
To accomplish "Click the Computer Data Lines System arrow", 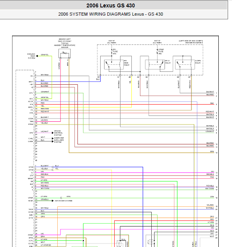I will [x=53, y=140].
